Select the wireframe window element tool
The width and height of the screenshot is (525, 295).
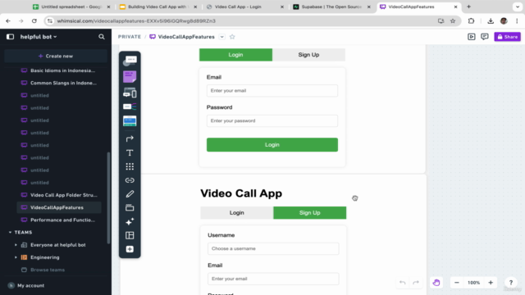[x=130, y=120]
